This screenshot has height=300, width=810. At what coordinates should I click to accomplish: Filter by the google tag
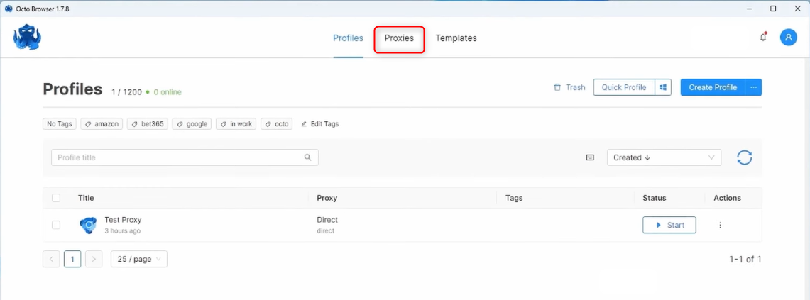(192, 124)
